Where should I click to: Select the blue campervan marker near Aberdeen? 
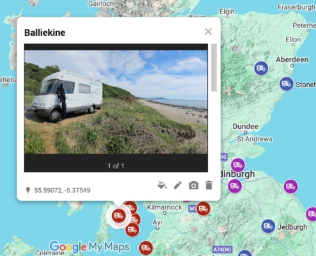261,68
